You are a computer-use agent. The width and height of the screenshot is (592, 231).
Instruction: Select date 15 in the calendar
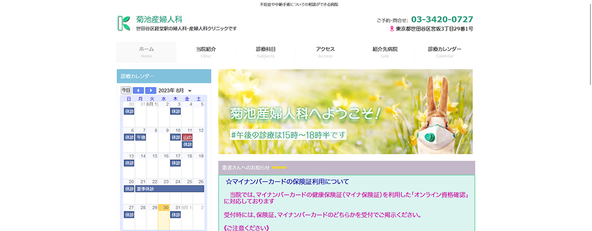point(155,156)
